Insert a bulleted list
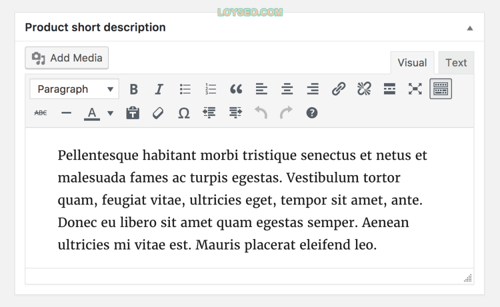The width and height of the screenshot is (500, 307). tap(185, 89)
